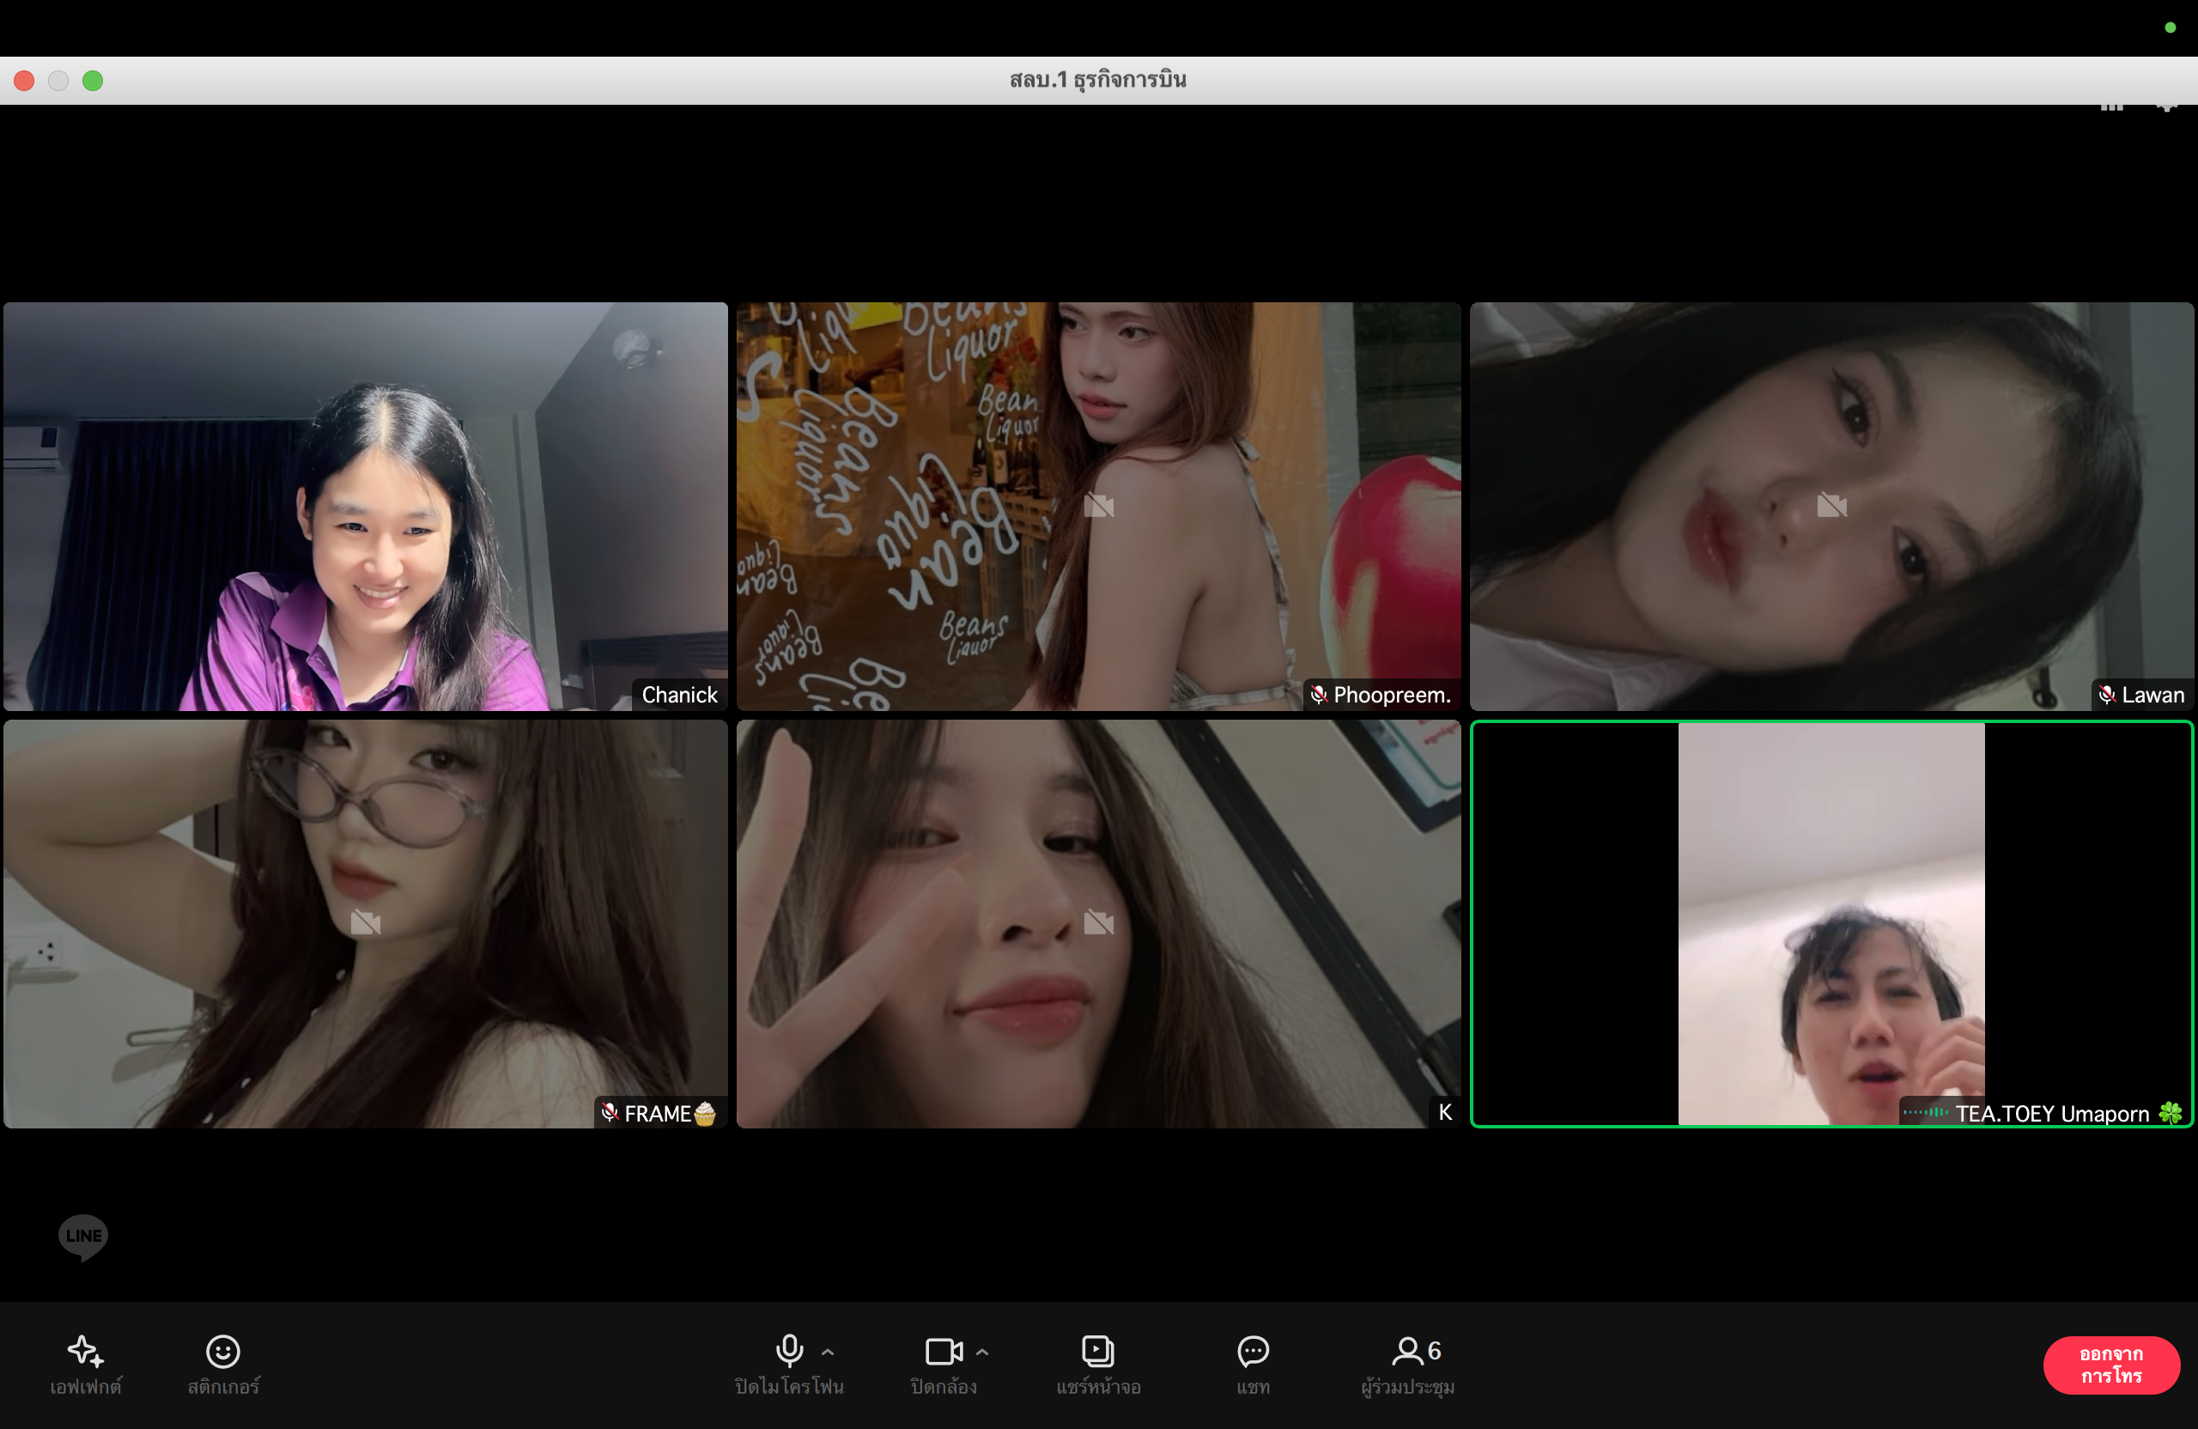This screenshot has height=1429, width=2198.
Task: Mute the microphone with ปิดไมโครโฟน
Action: [789, 1365]
